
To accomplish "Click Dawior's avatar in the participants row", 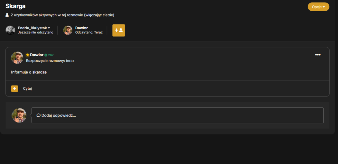I will click(68, 30).
